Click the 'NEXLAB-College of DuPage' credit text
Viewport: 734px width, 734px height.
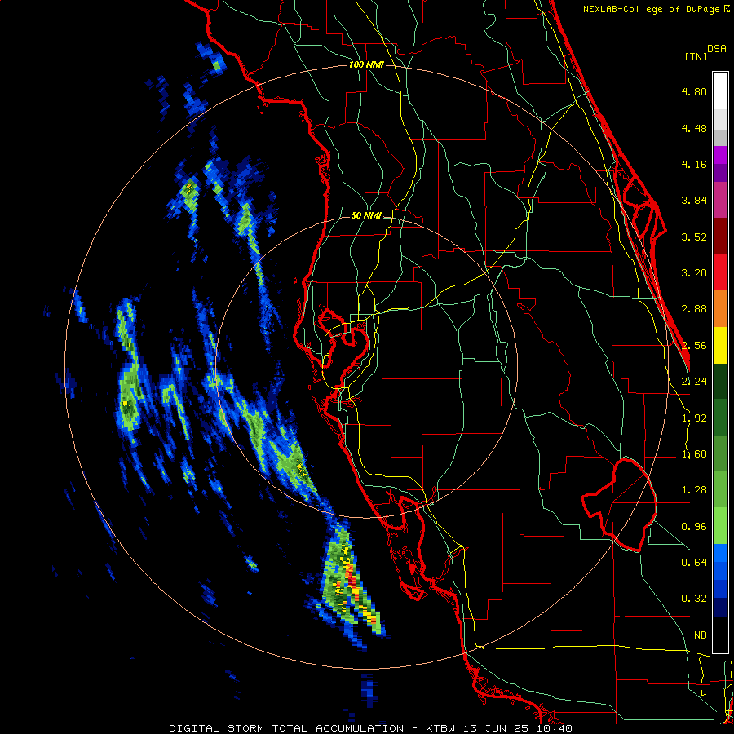pyautogui.click(x=652, y=9)
